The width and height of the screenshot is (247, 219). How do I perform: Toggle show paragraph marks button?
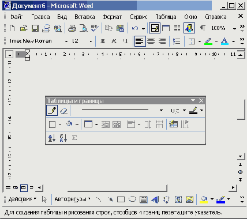[x=203, y=28]
